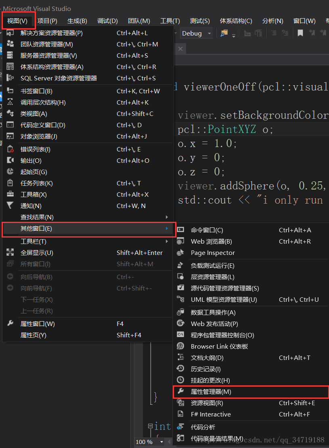329x448 pixels.
Task: Open the 调试(D) menu
Action: [107, 21]
